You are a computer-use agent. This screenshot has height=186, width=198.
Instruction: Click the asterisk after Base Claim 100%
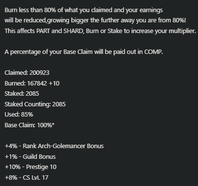[54, 124]
